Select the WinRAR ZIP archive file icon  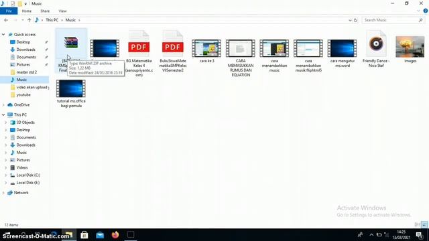(x=71, y=43)
